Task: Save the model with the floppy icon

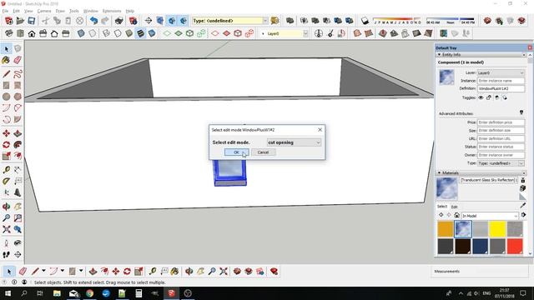Action: (32, 21)
